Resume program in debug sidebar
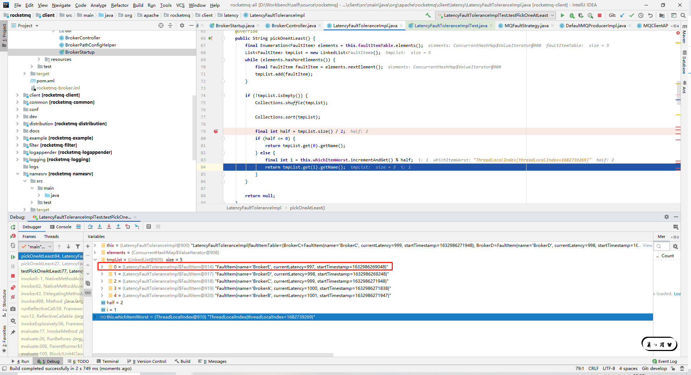 (13, 257)
